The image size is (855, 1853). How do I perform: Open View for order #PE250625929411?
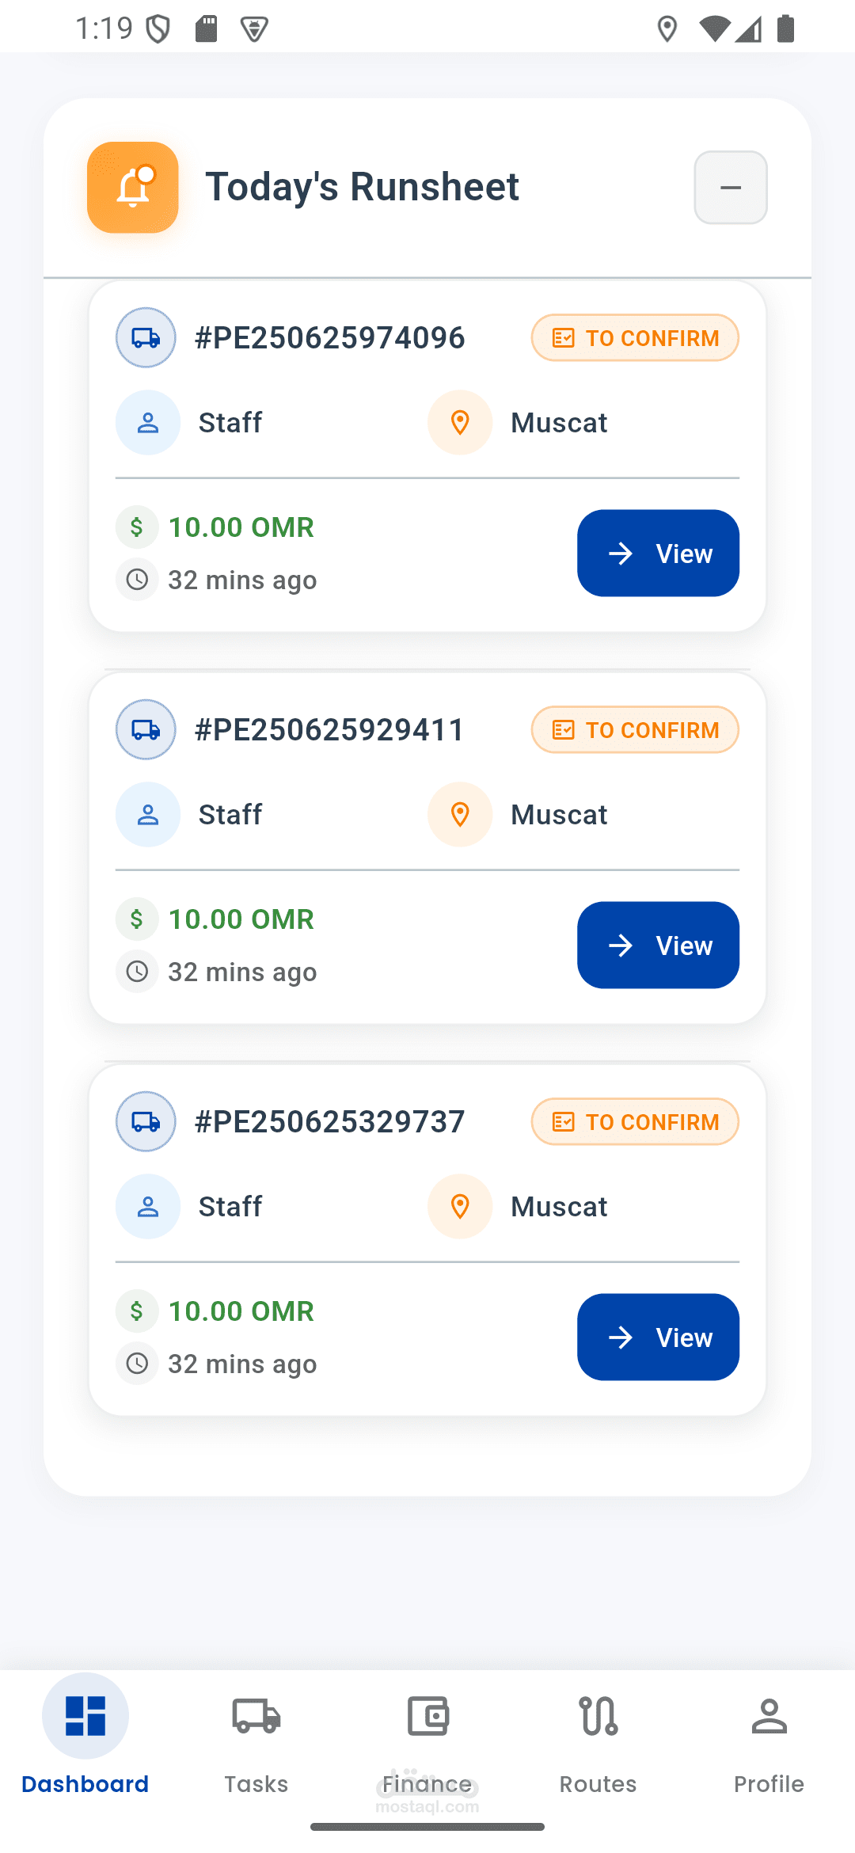tap(658, 946)
